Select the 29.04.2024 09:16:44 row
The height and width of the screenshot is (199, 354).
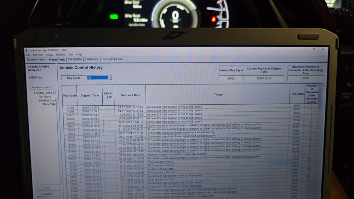click(190, 148)
